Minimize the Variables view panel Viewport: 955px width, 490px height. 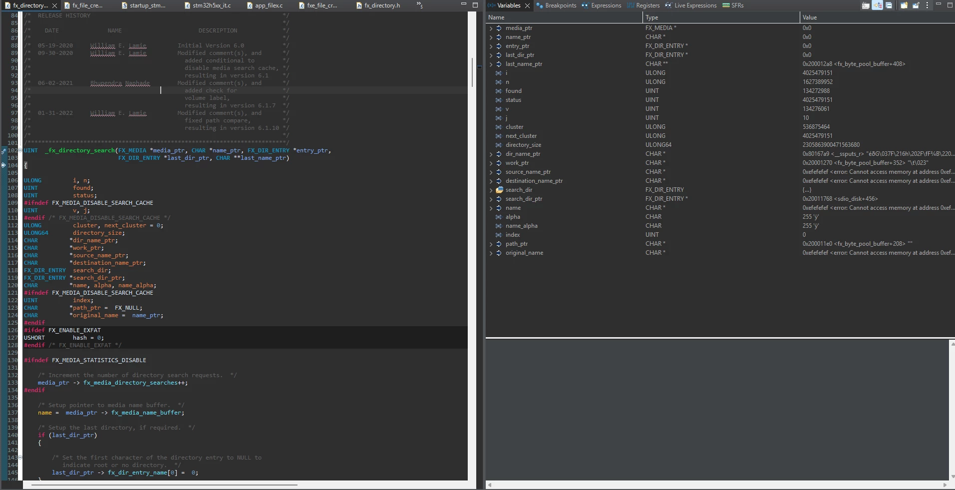click(x=939, y=4)
